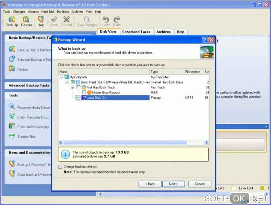
Task: Click the Schedule Backup sidebar icon
Action: 12,59
